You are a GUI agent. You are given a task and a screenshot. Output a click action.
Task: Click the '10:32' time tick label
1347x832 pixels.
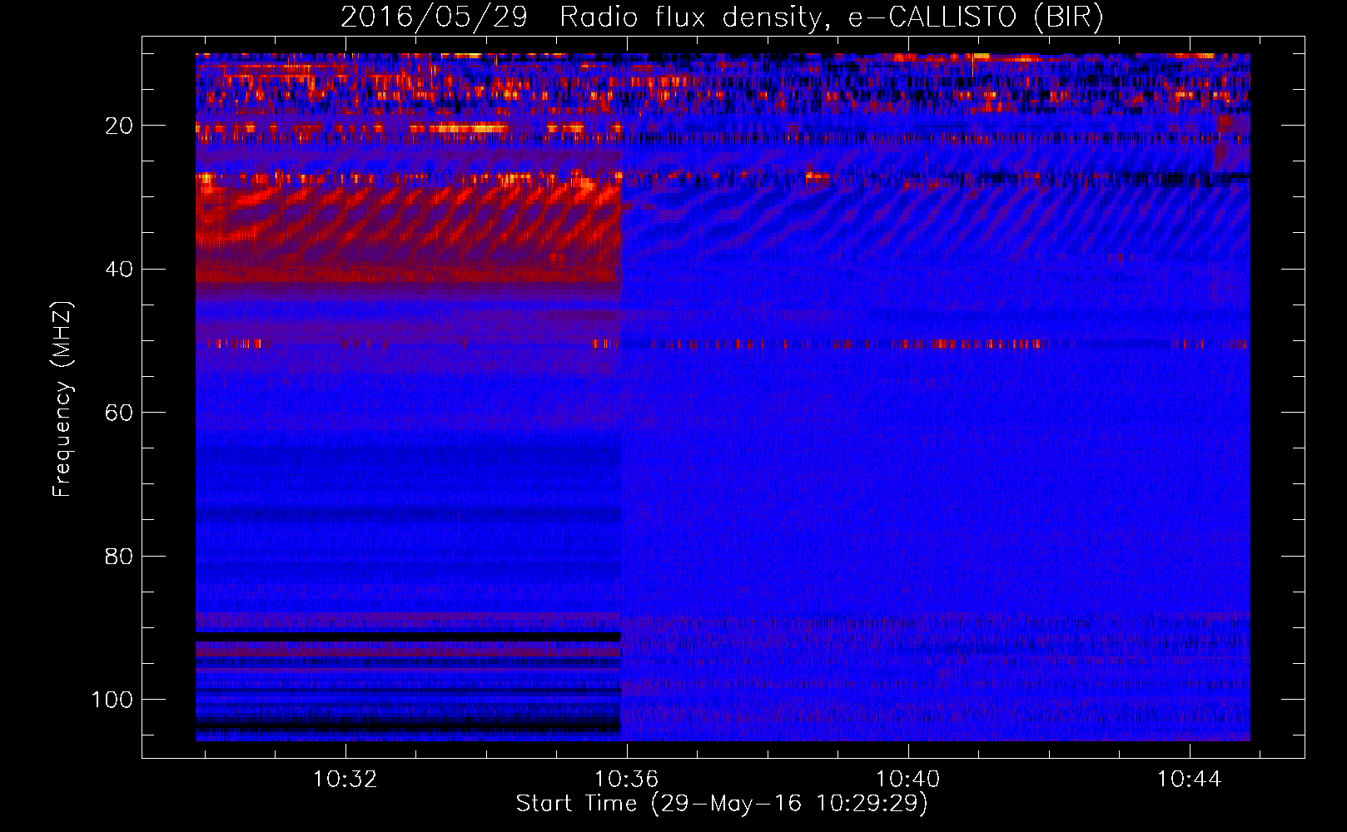click(345, 780)
